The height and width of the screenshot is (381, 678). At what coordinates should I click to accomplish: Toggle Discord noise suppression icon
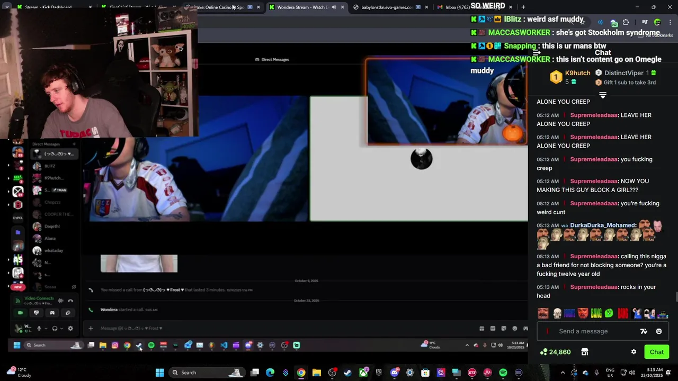[60, 301]
